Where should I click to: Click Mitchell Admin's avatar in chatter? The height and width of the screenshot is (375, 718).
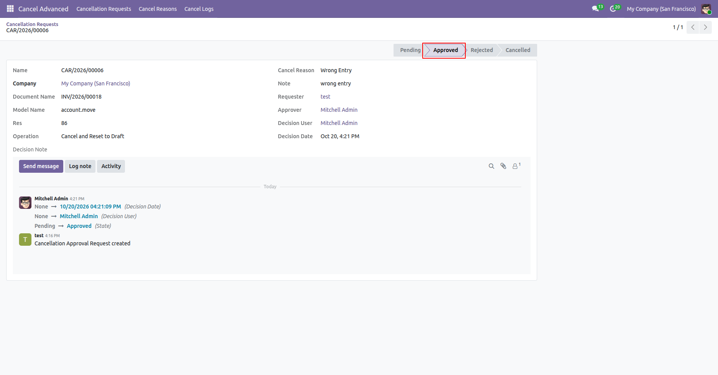pos(25,203)
